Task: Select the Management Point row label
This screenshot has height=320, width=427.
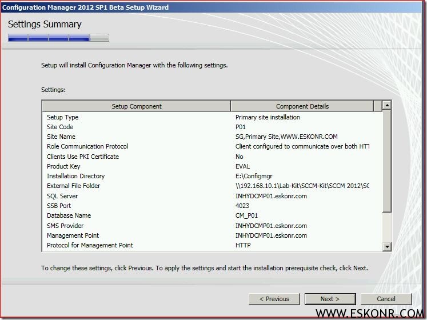Action: click(73, 235)
